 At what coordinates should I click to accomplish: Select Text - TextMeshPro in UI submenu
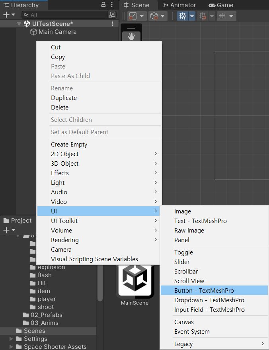pos(214,221)
